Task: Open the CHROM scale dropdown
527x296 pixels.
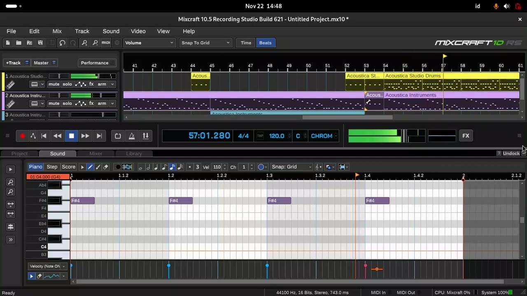Action: pyautogui.click(x=324, y=136)
